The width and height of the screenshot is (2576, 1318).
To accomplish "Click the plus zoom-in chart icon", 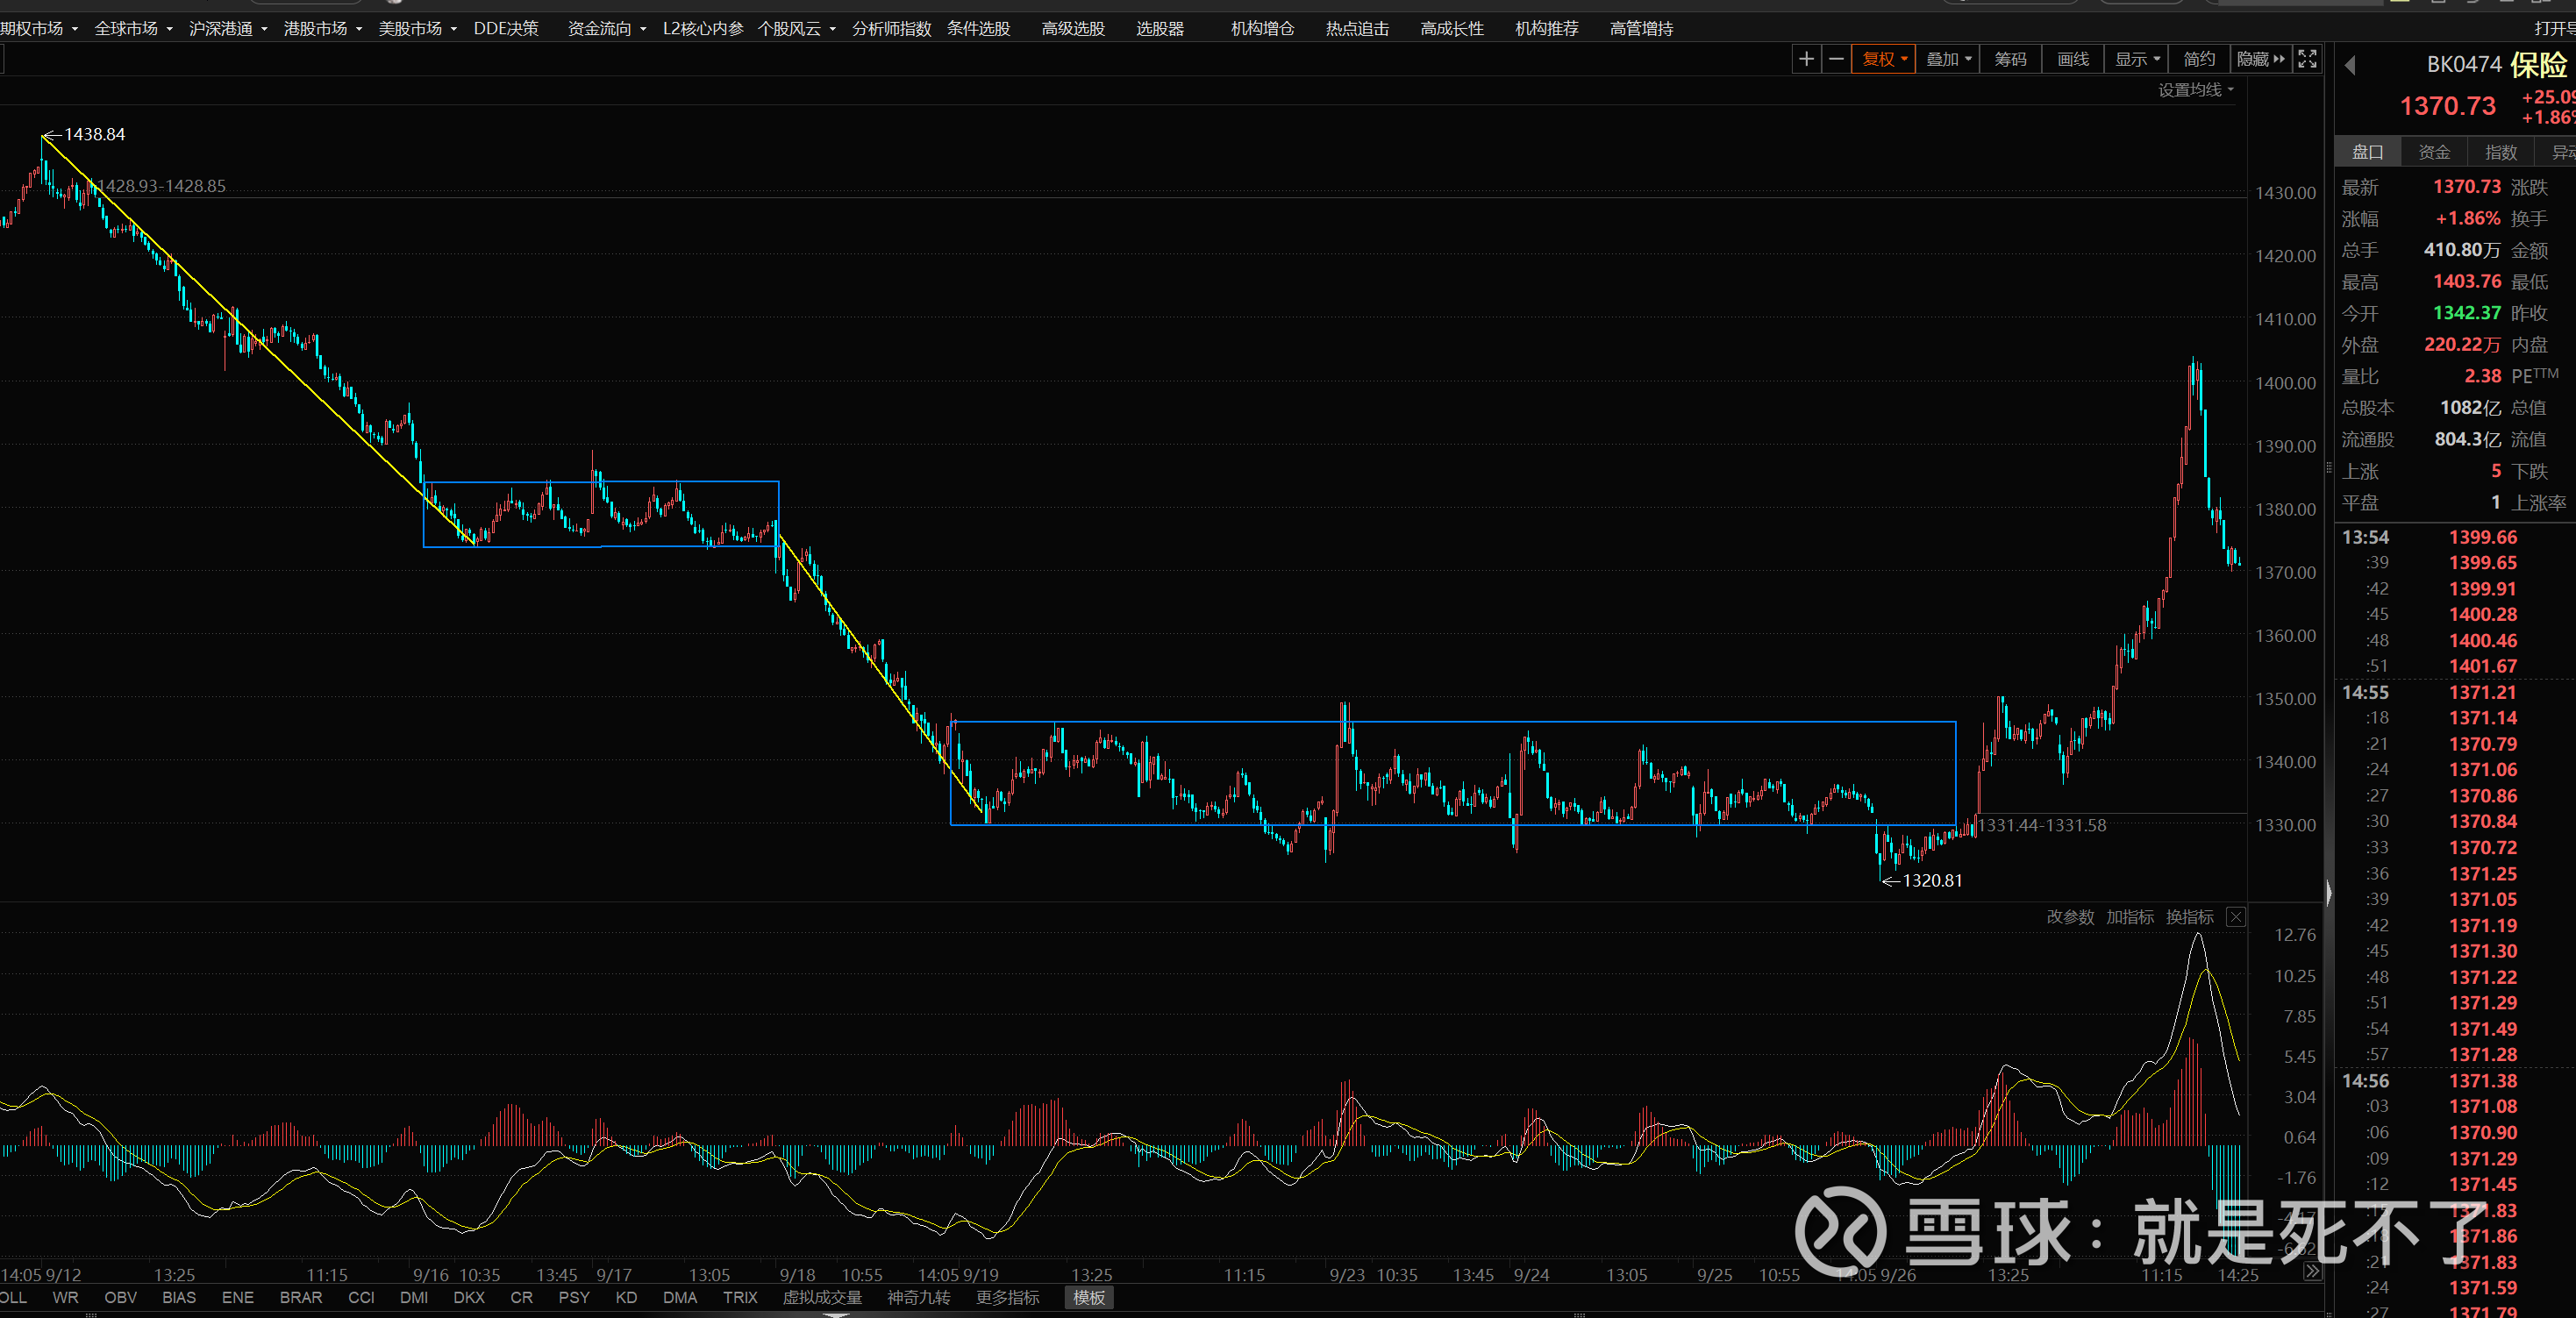I will pyautogui.click(x=1806, y=59).
